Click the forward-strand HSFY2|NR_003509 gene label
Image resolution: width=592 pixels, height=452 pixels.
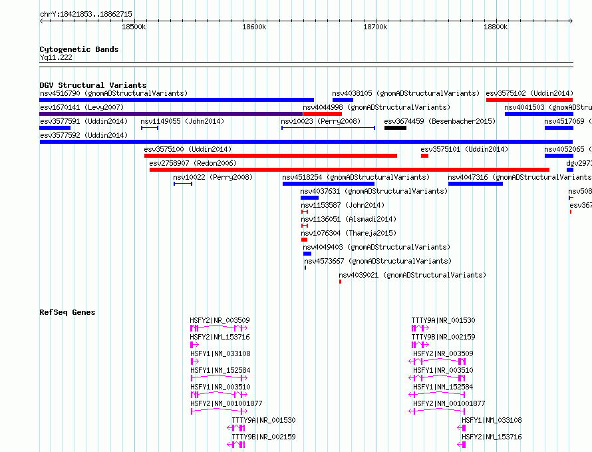tap(220, 320)
